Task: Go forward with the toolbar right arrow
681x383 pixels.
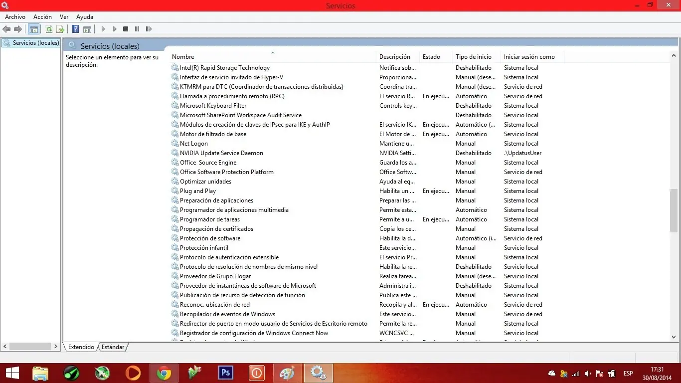Action: (x=18, y=29)
